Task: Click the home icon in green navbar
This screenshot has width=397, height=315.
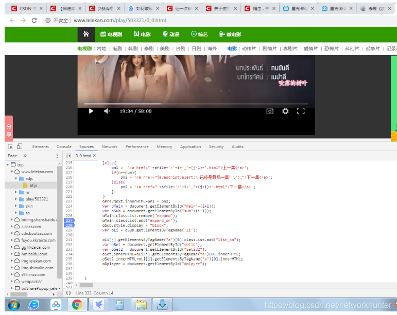Action: tap(86, 34)
